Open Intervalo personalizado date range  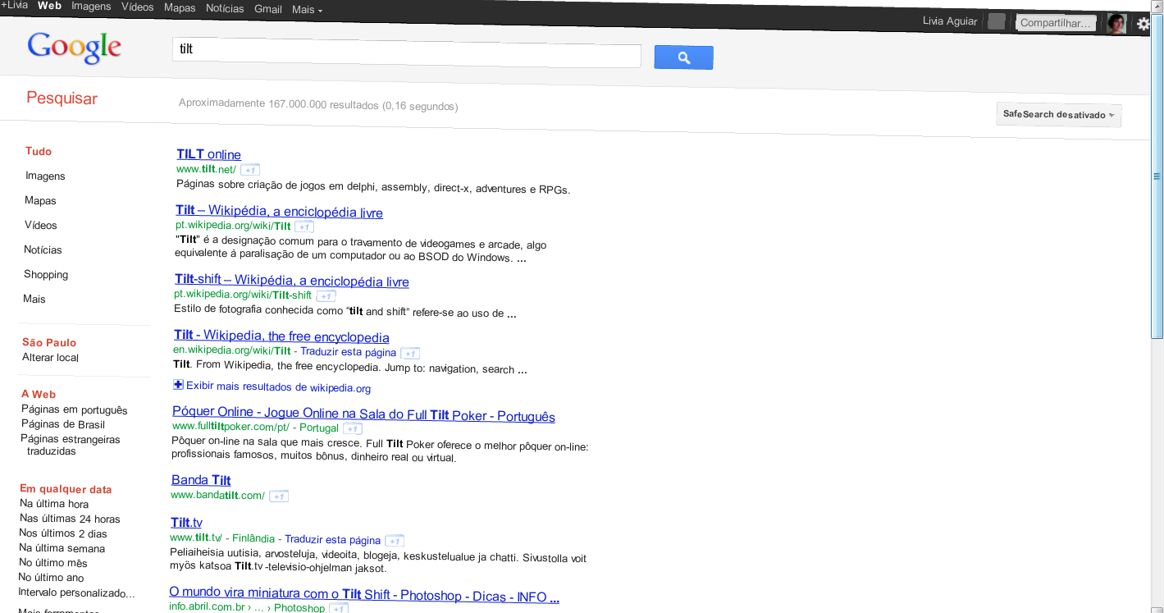tap(76, 592)
